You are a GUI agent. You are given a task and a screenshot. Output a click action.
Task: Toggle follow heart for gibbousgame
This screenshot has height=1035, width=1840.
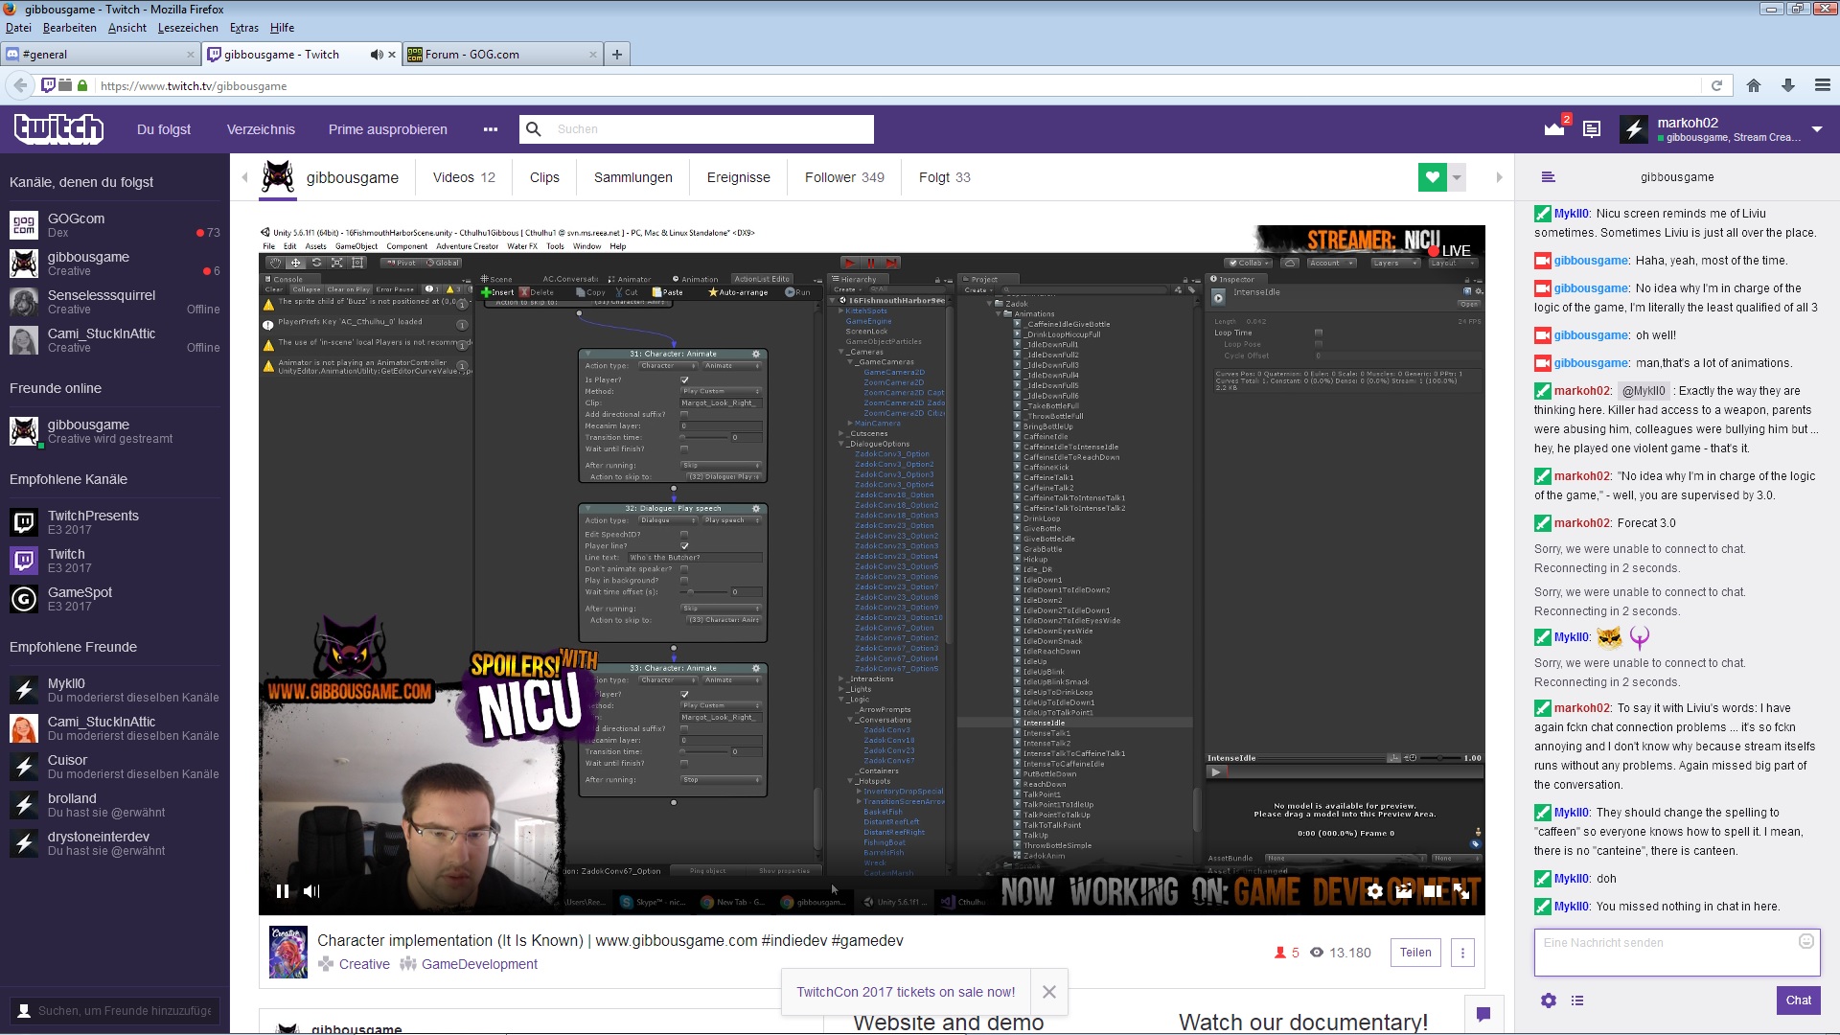tap(1432, 177)
